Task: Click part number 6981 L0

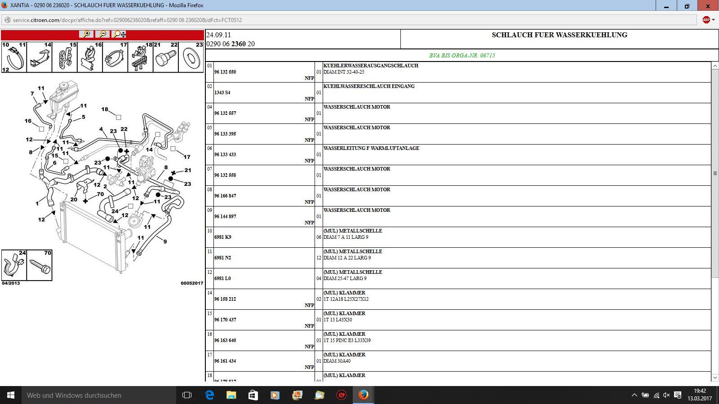Action: 222,278
